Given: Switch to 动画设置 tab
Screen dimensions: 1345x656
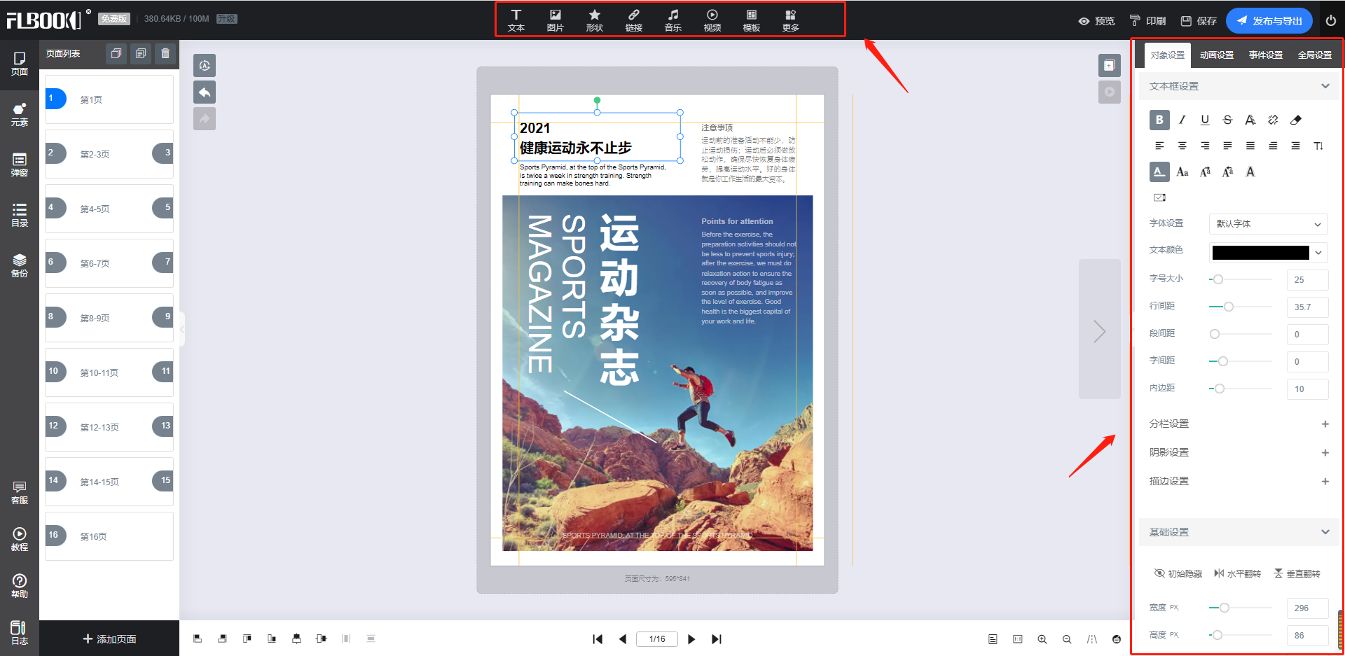Looking at the screenshot, I should [x=1217, y=55].
